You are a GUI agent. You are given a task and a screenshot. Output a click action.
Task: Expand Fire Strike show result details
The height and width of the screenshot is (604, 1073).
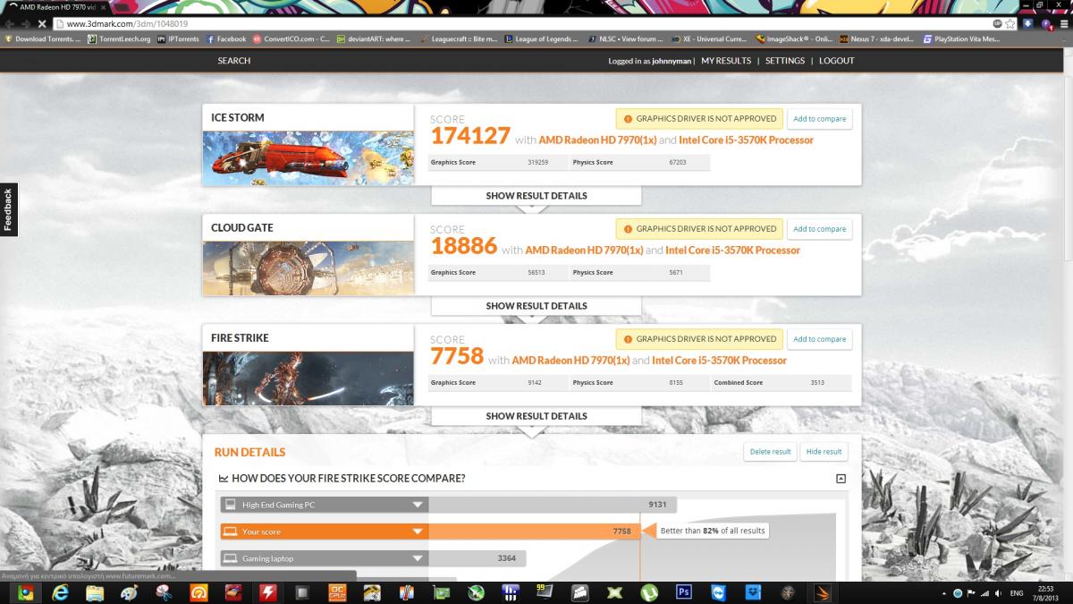536,416
